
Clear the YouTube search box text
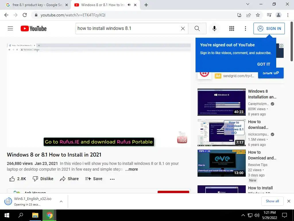click(x=183, y=28)
